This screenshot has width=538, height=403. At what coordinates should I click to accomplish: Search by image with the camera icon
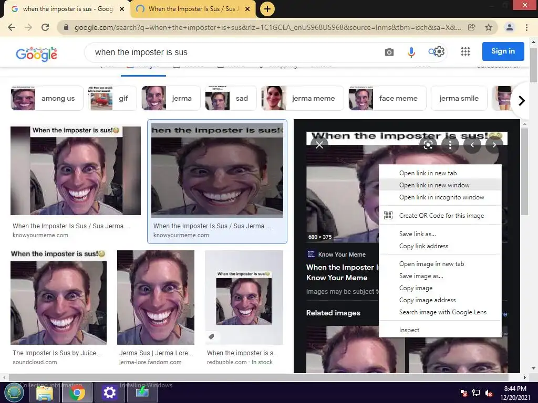pos(389,52)
